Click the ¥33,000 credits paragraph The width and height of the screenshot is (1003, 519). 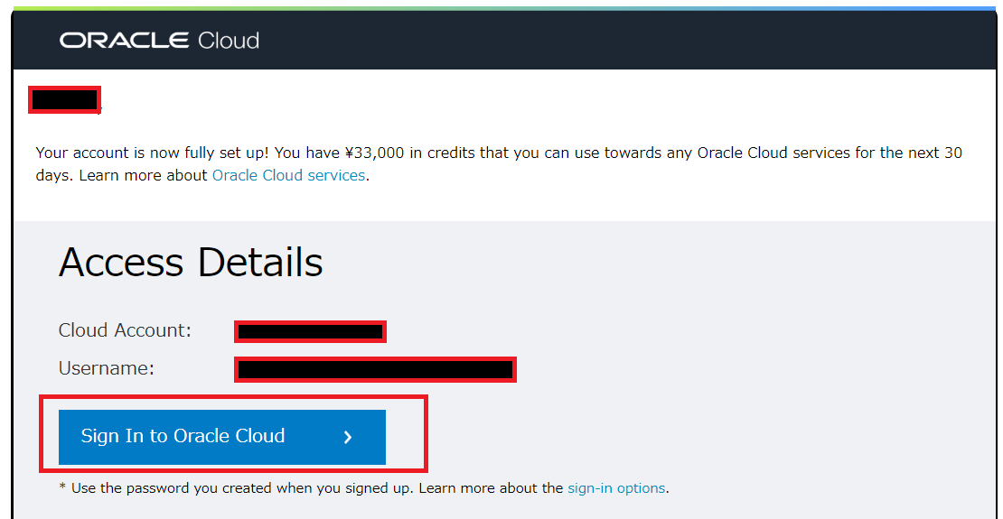(499, 164)
